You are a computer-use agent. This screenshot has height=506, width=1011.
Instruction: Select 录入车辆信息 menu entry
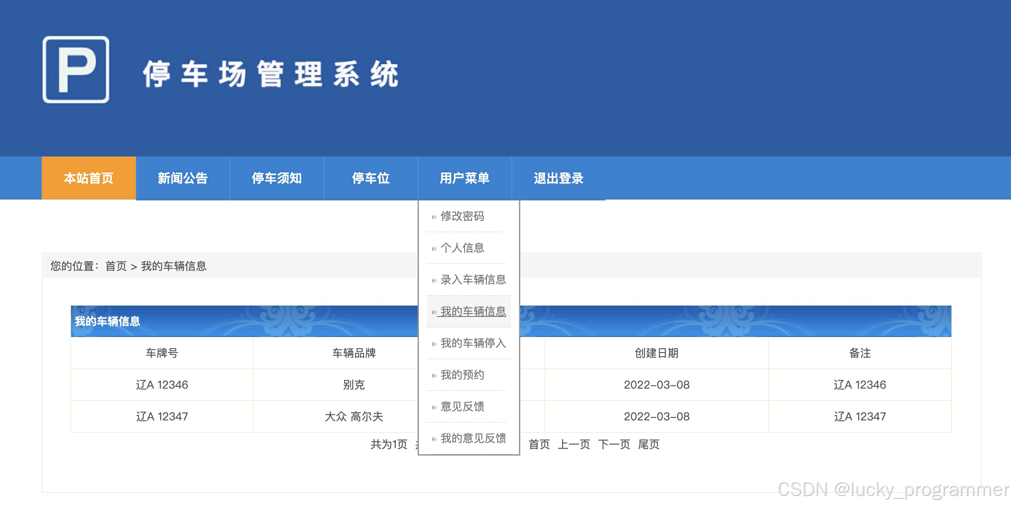[x=473, y=280]
